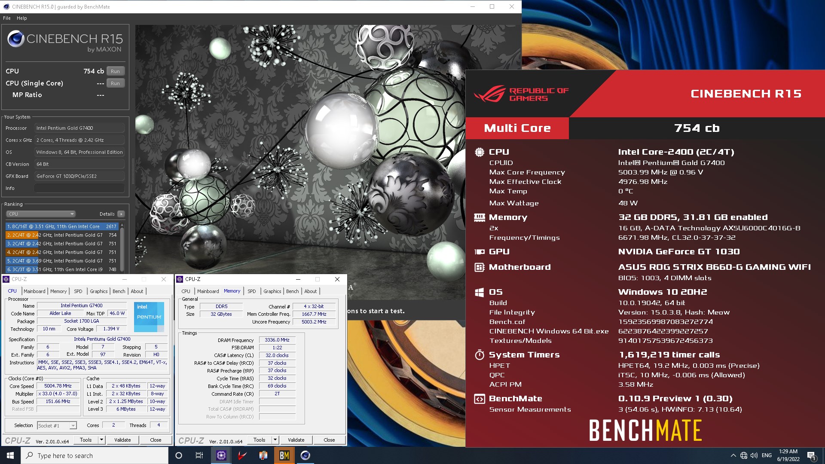The height and width of the screenshot is (464, 825).
Task: Open the Help menu in Cinebench
Action: [x=22, y=18]
